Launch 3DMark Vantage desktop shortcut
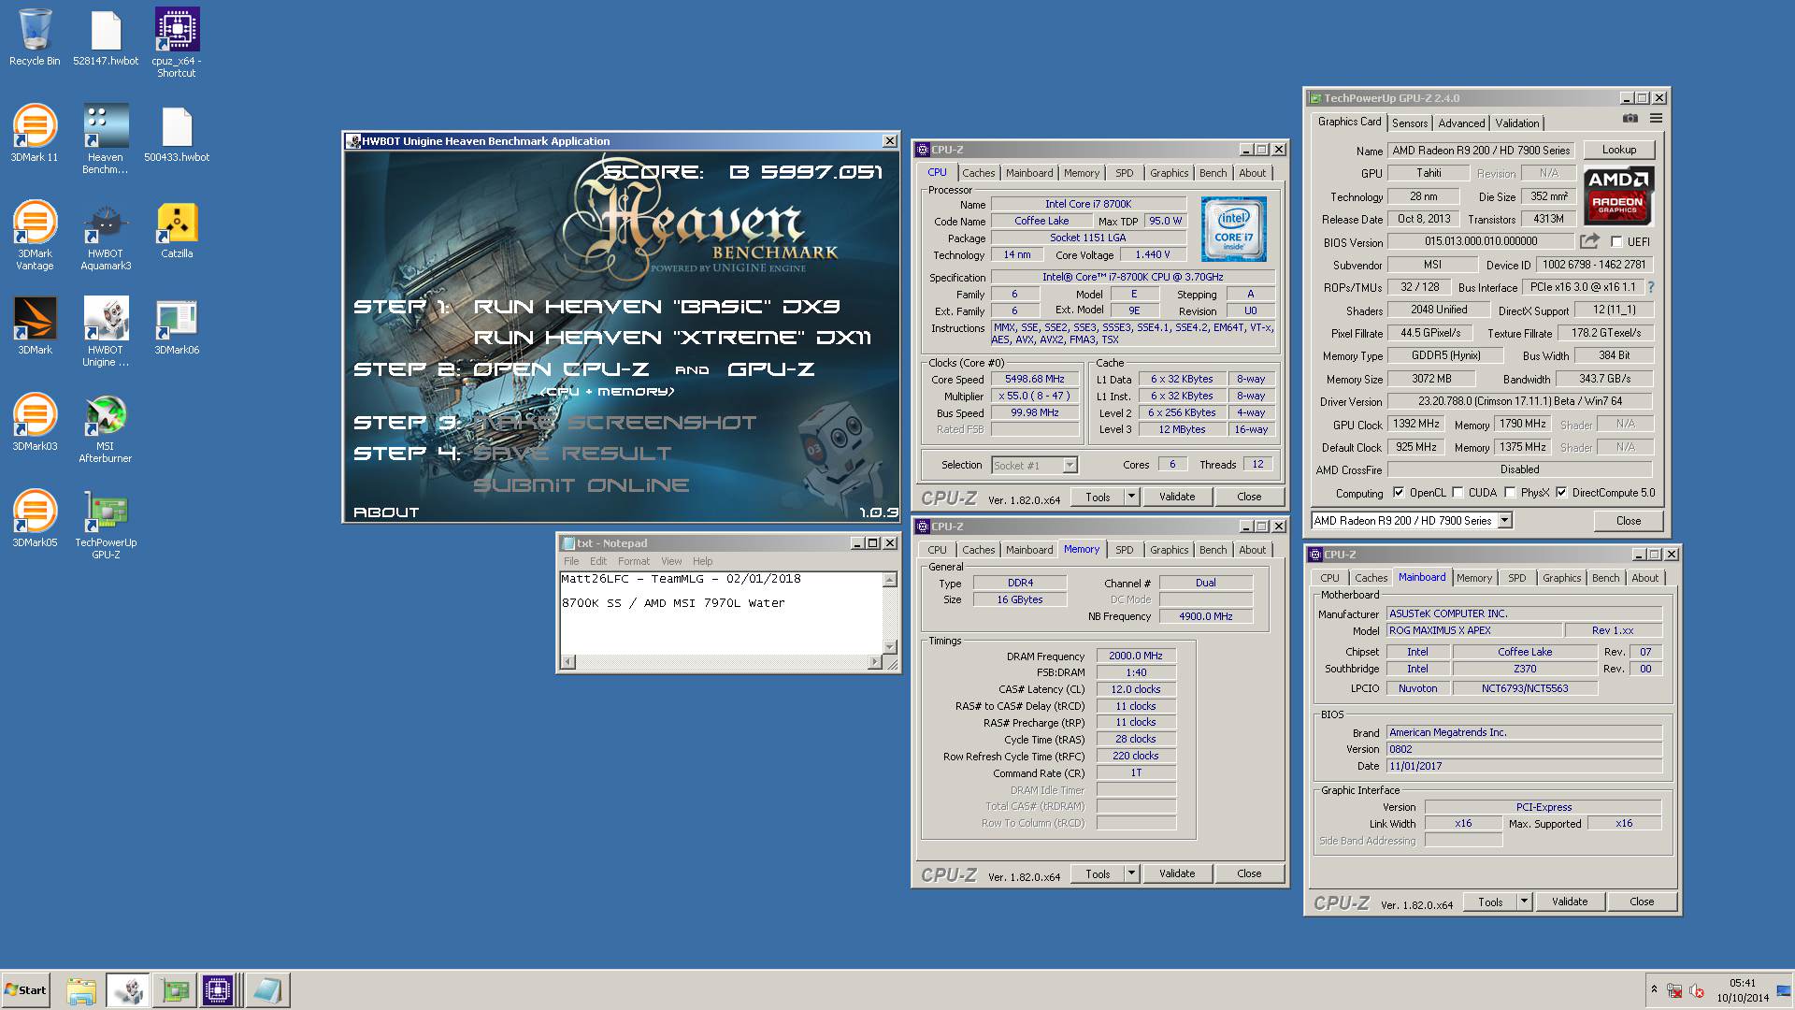The height and width of the screenshot is (1010, 1795). pyautogui.click(x=35, y=236)
